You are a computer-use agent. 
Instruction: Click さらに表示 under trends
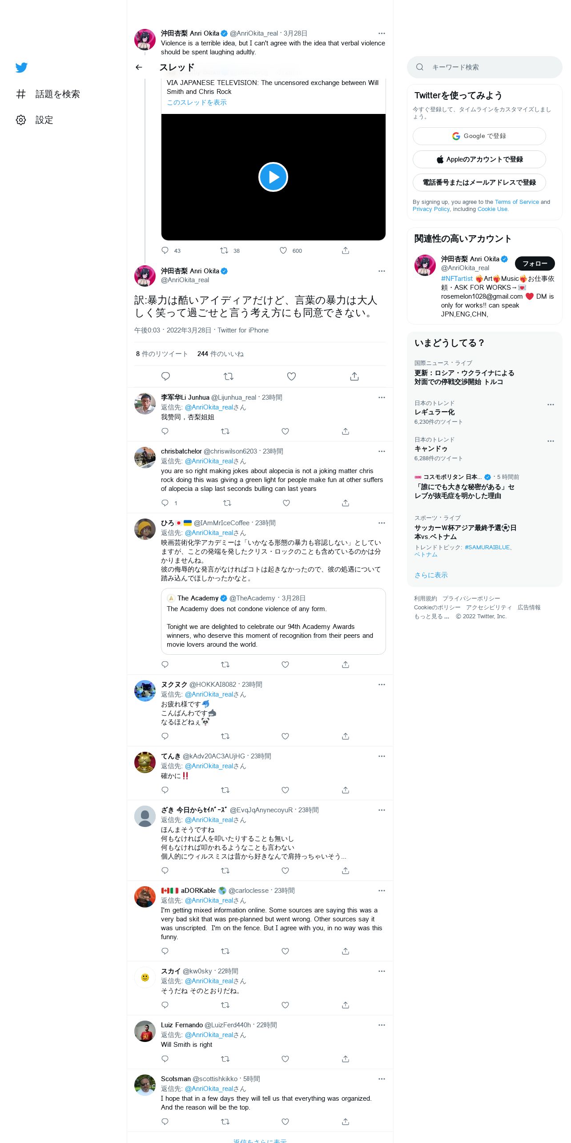pyautogui.click(x=431, y=575)
